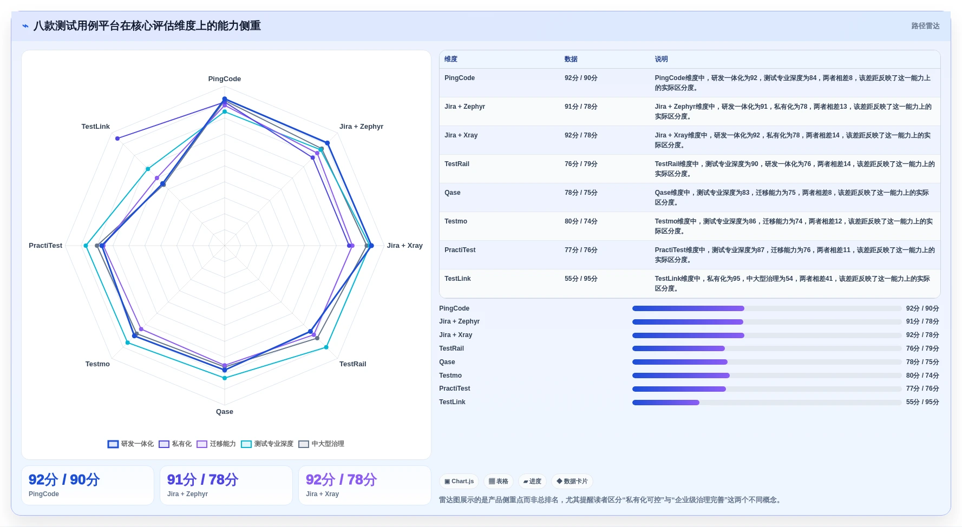Click the TestLink radar axis label
962x527 pixels.
pyautogui.click(x=95, y=127)
